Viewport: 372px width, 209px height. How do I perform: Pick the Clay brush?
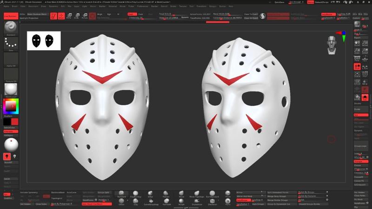click(x=135, y=202)
